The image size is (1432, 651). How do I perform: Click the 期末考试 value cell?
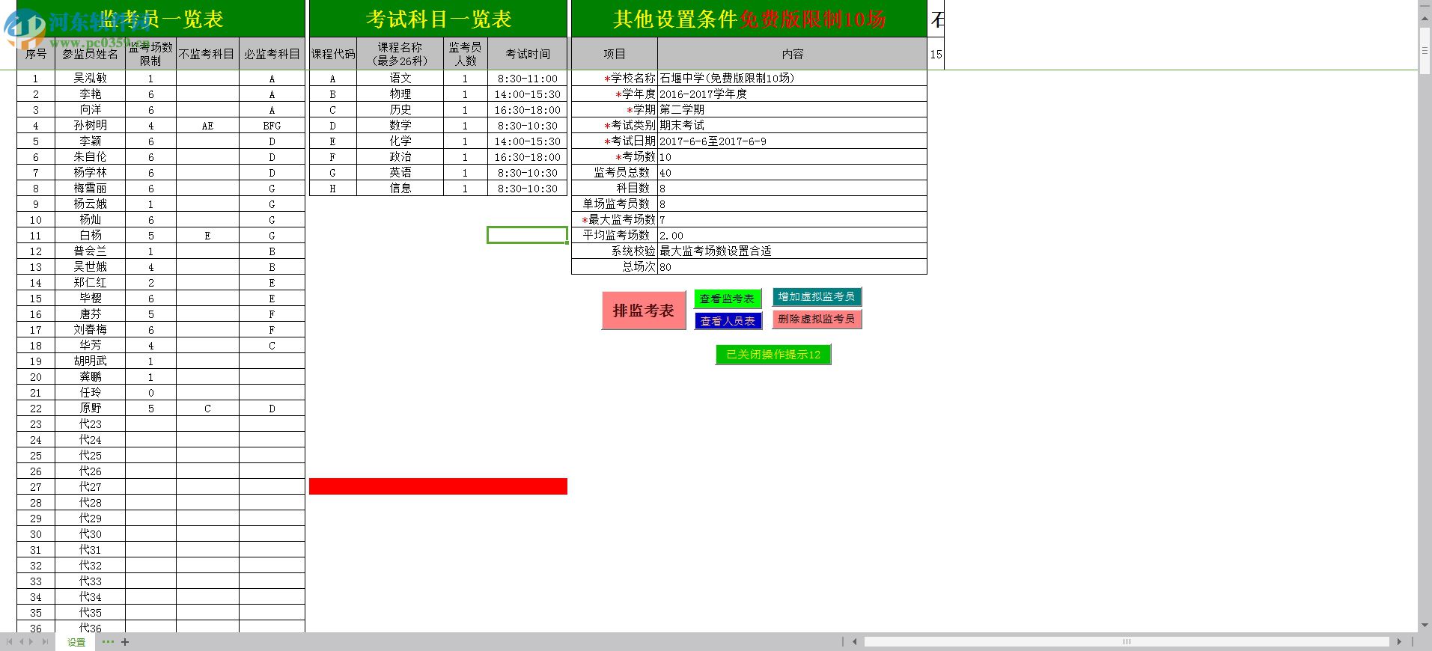(x=792, y=125)
